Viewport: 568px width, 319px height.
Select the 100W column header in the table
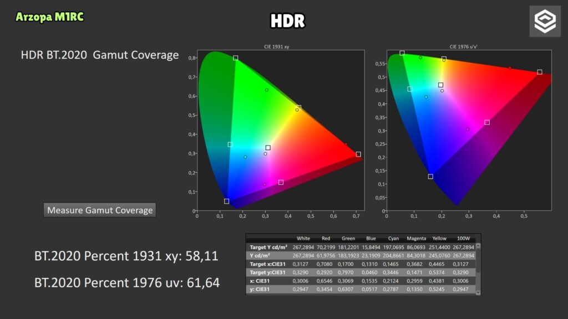click(463, 238)
